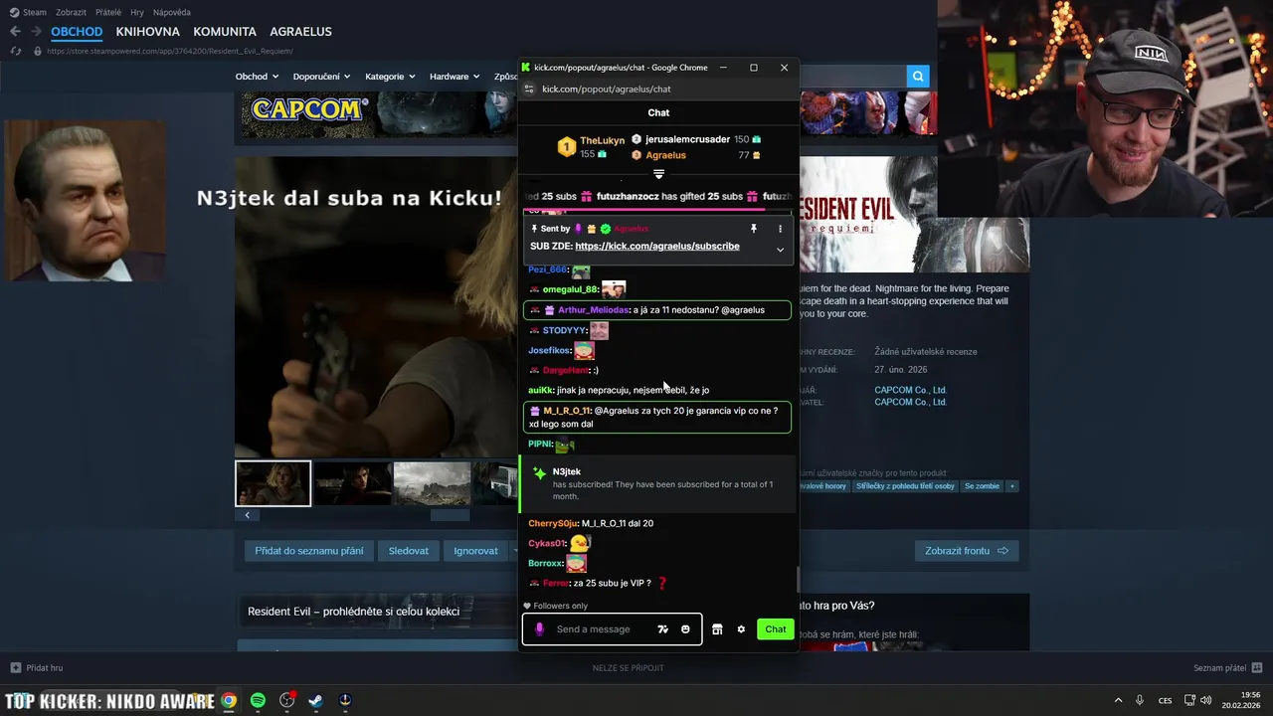Click Agraelus name in the gift leaderboard
1273x716 pixels.
tap(665, 155)
